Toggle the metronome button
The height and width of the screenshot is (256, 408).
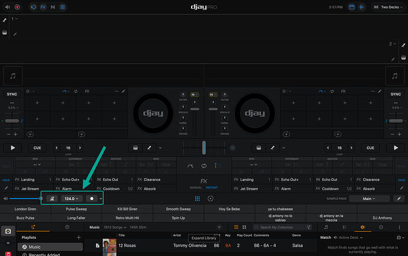coord(52,199)
